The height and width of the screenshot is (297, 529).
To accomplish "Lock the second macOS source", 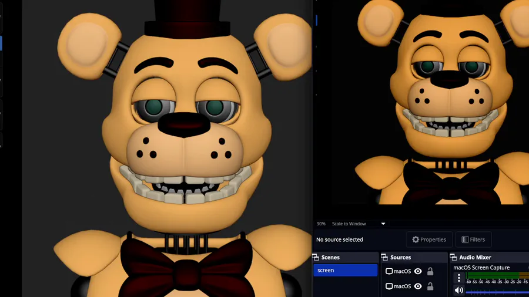I will [x=430, y=286].
